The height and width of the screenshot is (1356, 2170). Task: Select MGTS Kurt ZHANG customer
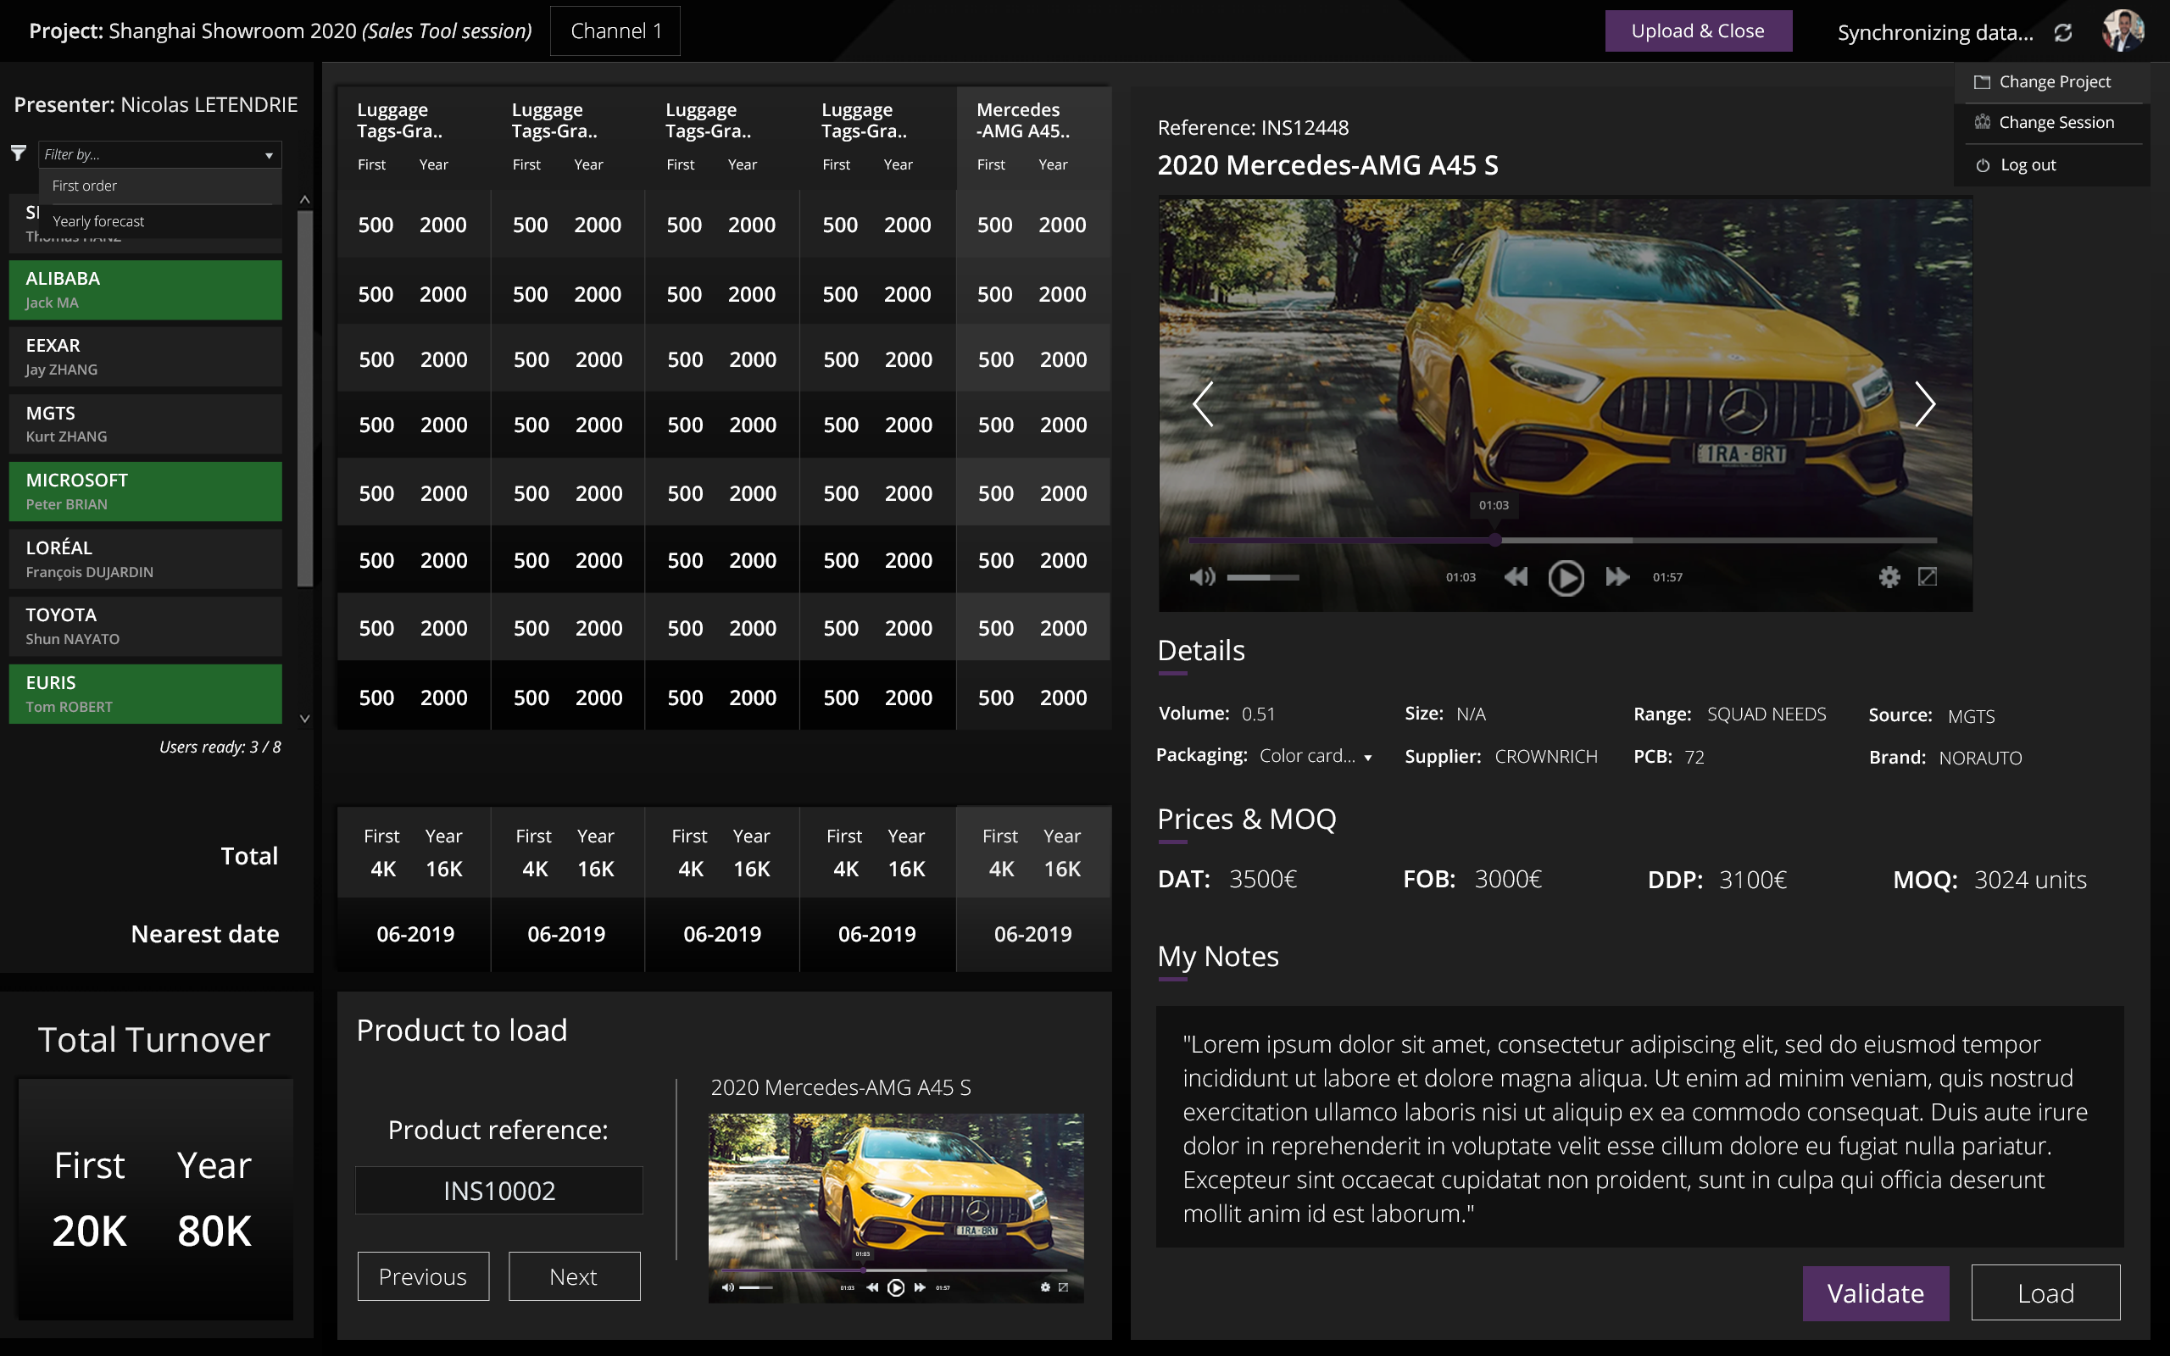[145, 425]
